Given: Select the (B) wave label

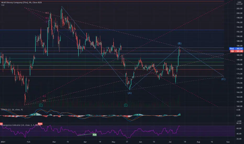Looking at the screenshot, I should click(x=179, y=43).
